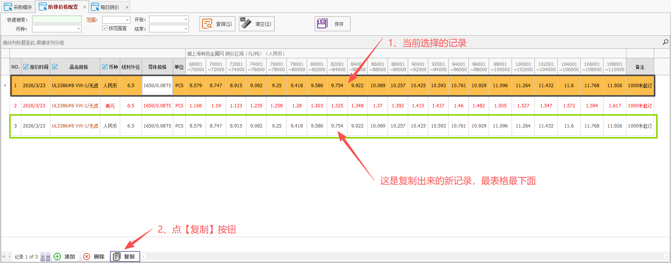Viewport: 671px width, 263px height.
Task: Select the 美元 currency cell in row 2
Action: 110,106
